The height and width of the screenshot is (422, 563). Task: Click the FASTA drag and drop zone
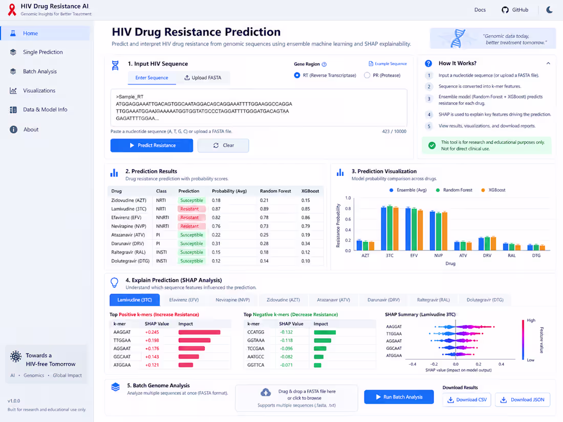[x=296, y=398]
